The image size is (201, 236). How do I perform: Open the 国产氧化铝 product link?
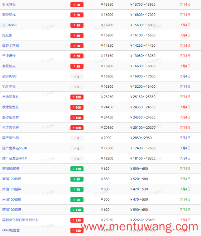click(11, 138)
